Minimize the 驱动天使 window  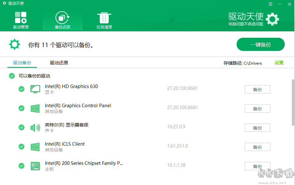tap(280, 4)
